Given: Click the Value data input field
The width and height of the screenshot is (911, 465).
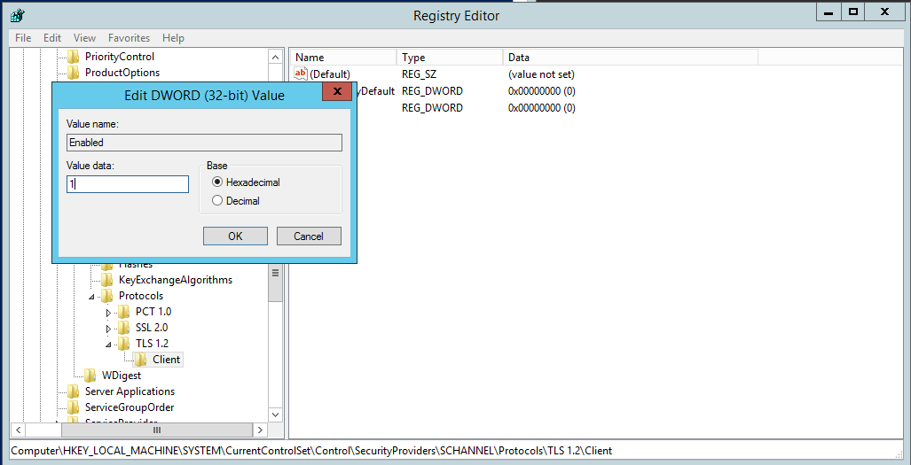Looking at the screenshot, I should pos(128,184).
